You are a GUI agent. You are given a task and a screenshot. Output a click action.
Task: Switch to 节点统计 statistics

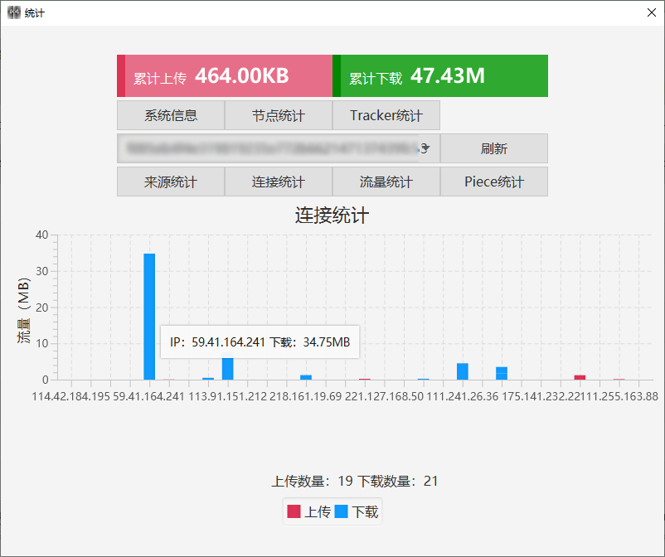pyautogui.click(x=279, y=115)
